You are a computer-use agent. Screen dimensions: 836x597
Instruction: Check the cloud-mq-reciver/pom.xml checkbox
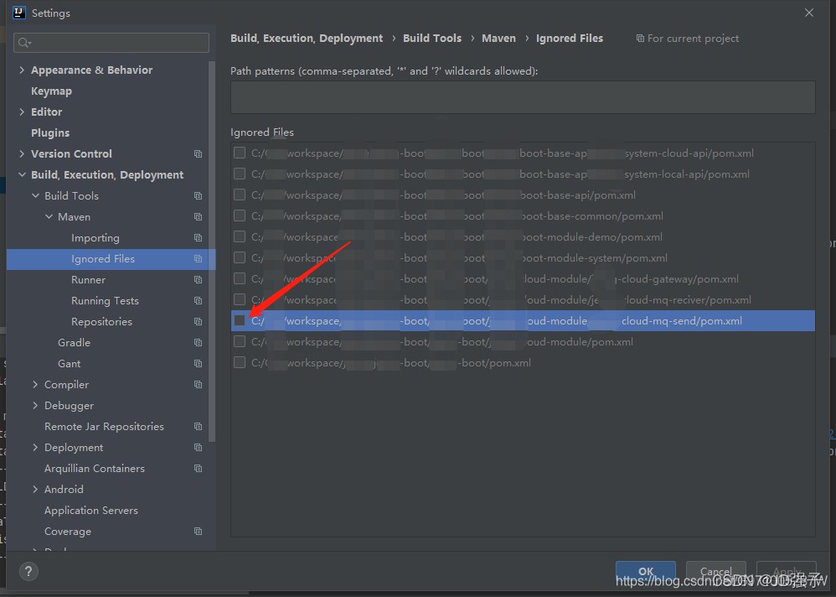(x=240, y=299)
